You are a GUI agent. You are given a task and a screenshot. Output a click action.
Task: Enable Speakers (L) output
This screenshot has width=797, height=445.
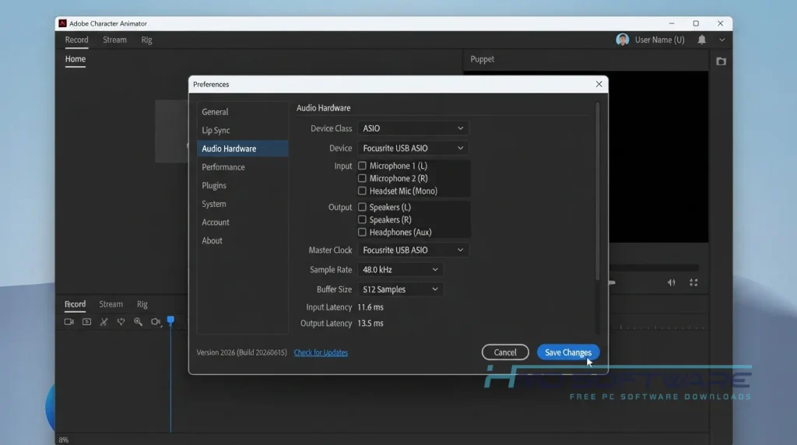[362, 207]
